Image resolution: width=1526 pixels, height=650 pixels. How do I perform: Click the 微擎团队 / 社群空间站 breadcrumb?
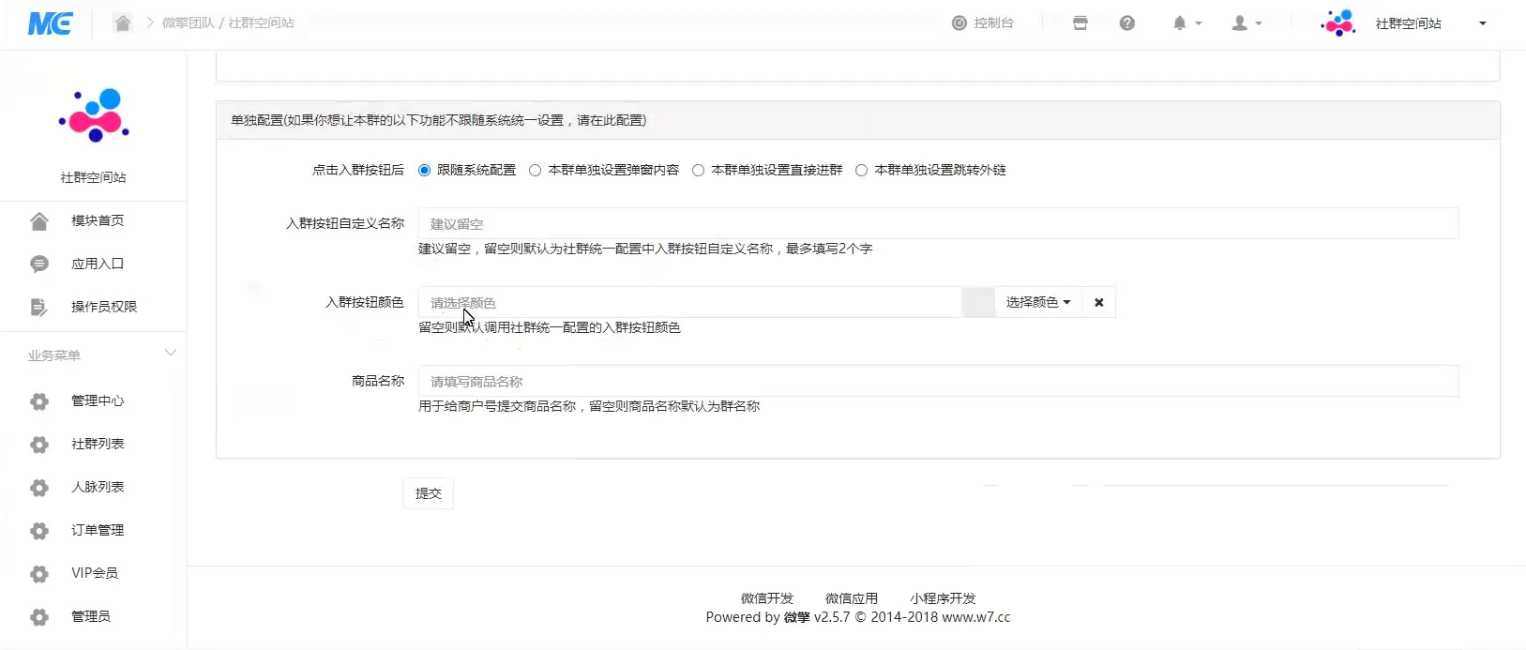tap(228, 23)
